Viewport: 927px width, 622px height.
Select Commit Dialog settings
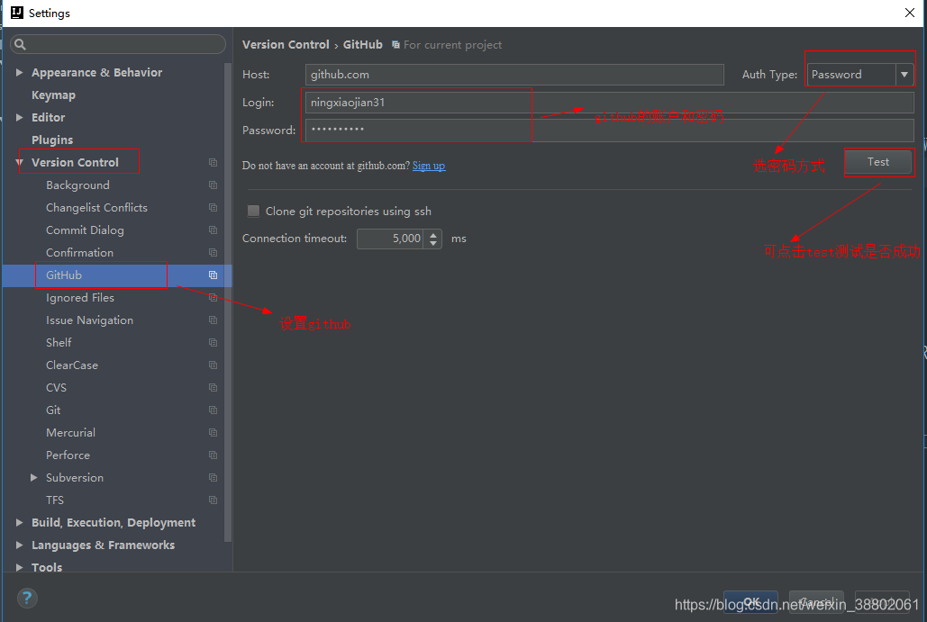click(x=85, y=230)
